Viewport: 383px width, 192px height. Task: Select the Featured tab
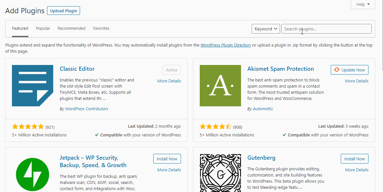point(20,28)
